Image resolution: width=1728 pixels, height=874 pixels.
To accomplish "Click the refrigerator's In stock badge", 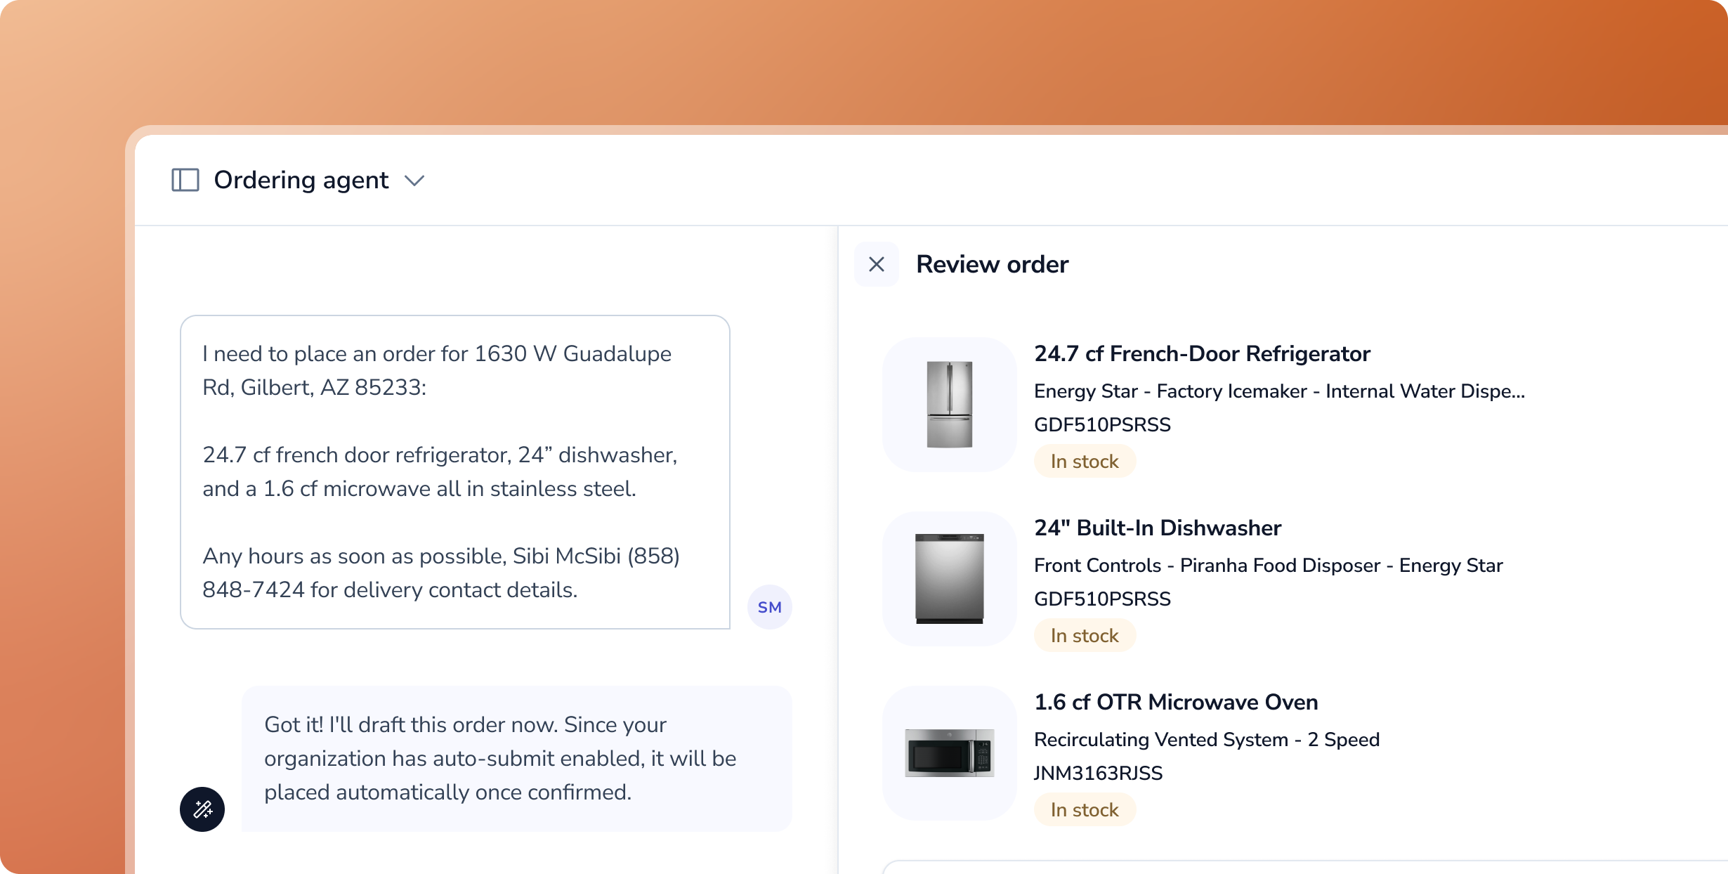I will coord(1085,461).
